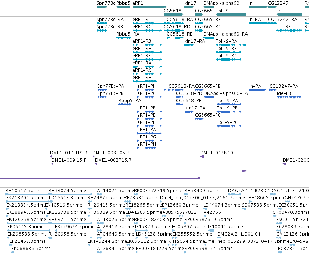This screenshot has width=309, height=254.
Task: Open EST RH53409.5prime
Action: (203, 191)
